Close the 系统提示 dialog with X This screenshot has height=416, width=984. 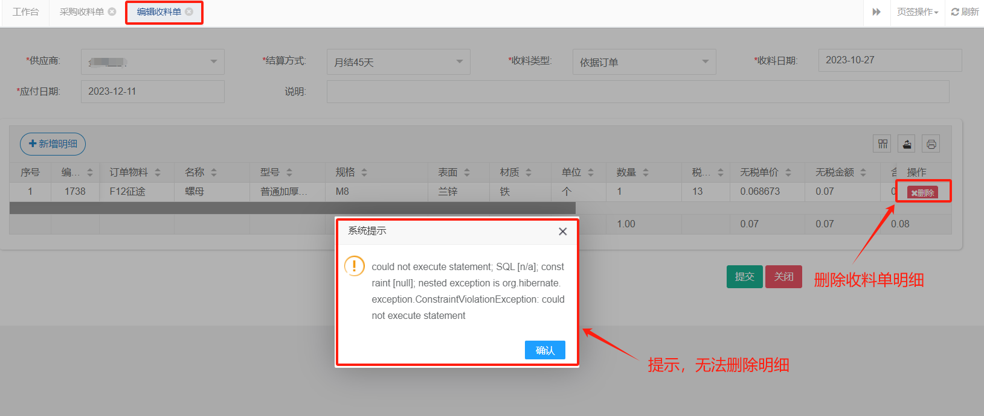(562, 232)
